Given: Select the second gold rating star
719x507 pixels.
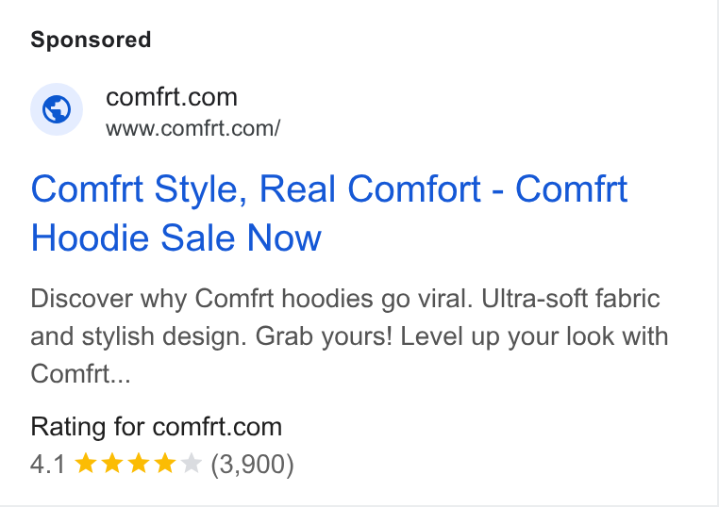Looking at the screenshot, I should 112,463.
